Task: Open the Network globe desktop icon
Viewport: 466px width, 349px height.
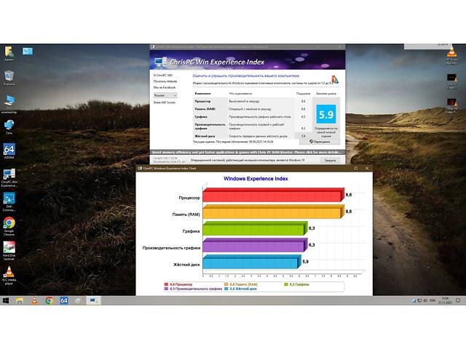Action: click(x=9, y=127)
